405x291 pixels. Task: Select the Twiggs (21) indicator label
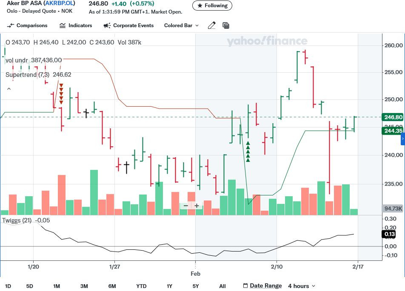17,220
